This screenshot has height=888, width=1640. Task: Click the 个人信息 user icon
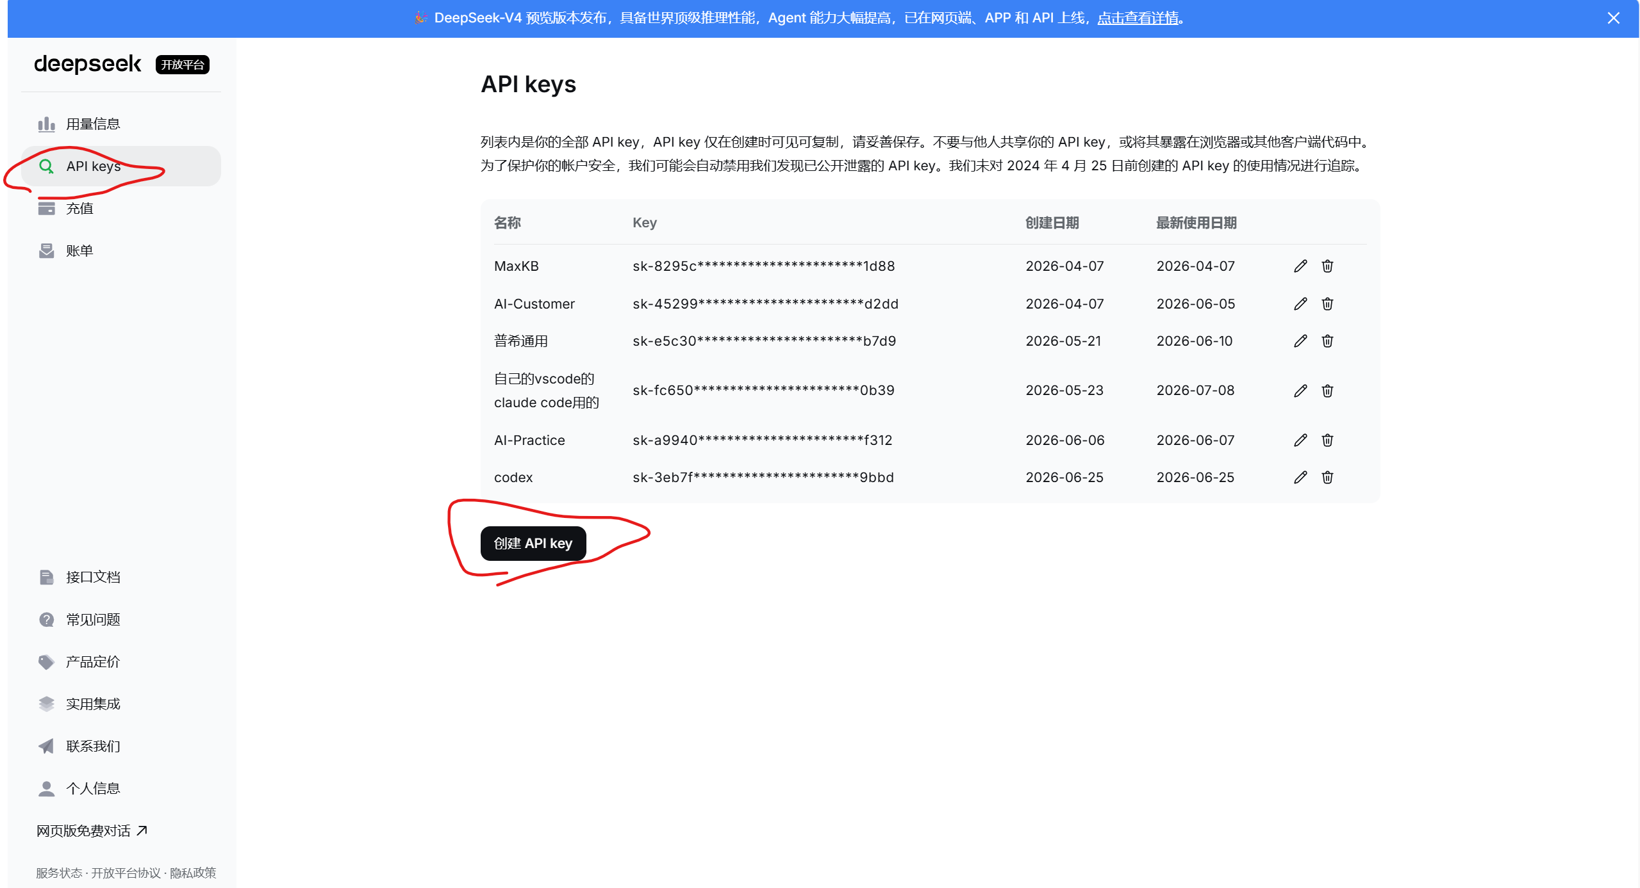[x=46, y=789]
